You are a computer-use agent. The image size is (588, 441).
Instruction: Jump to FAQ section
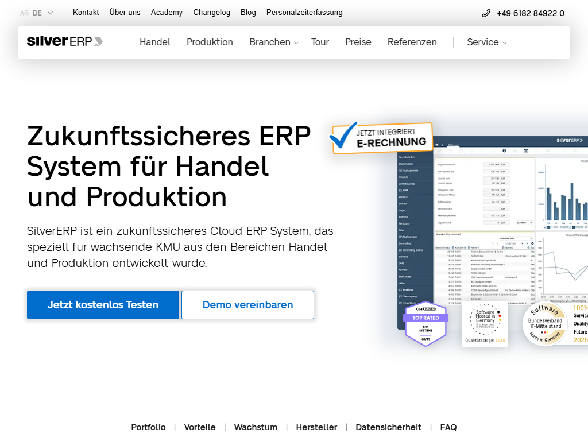click(x=448, y=427)
